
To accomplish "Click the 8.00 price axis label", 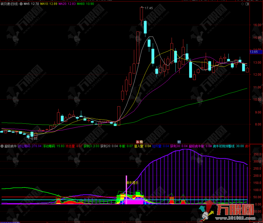I will (x=258, y=125).
